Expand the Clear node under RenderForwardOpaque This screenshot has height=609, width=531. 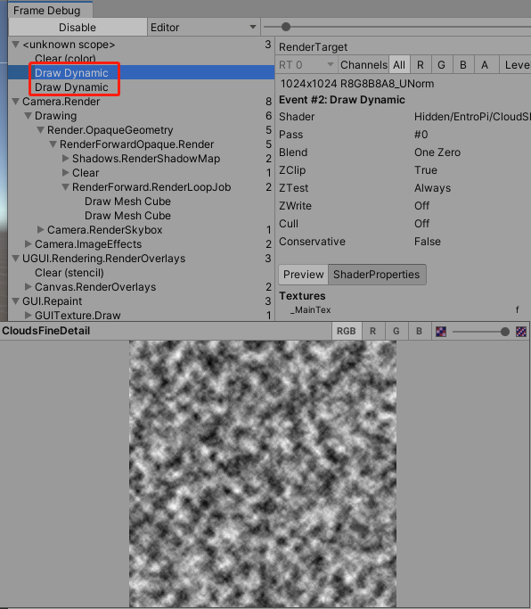[66, 173]
